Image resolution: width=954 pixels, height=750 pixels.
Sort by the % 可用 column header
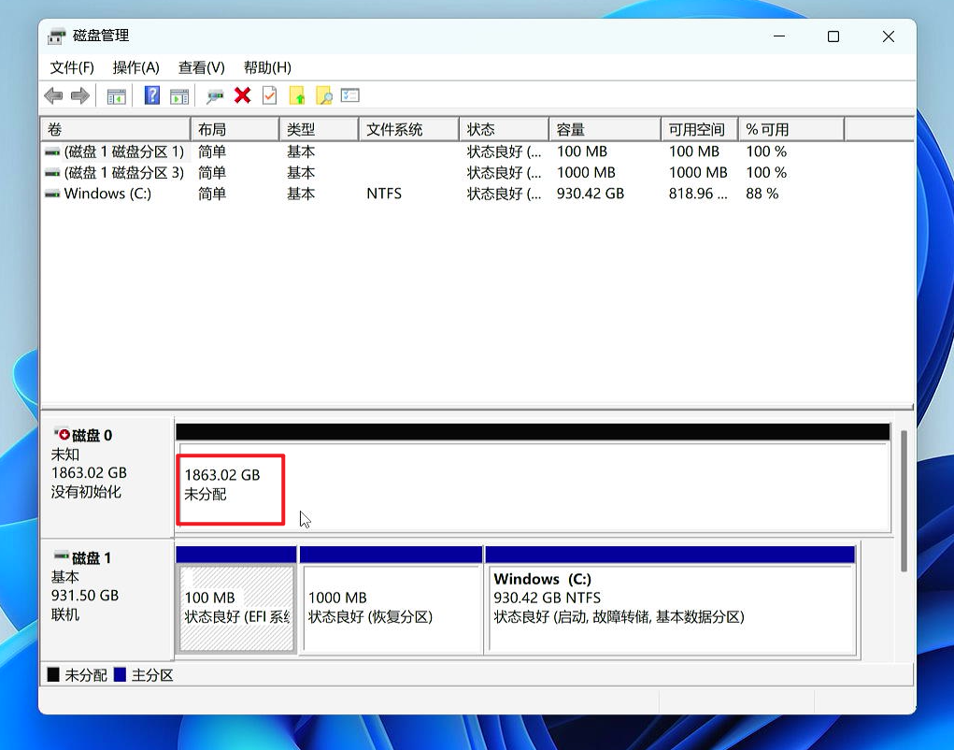[791, 129]
